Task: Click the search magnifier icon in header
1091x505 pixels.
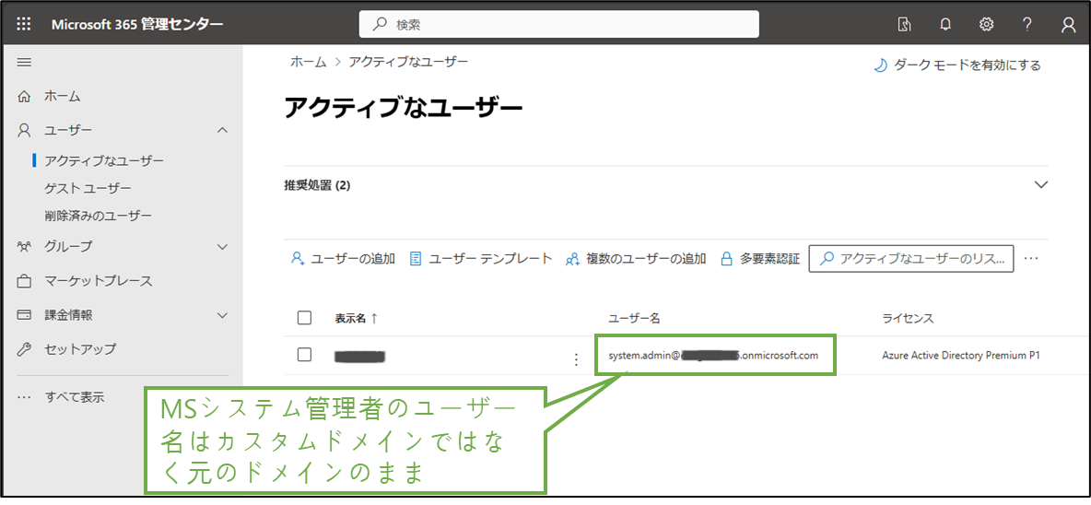Action: pos(380,25)
